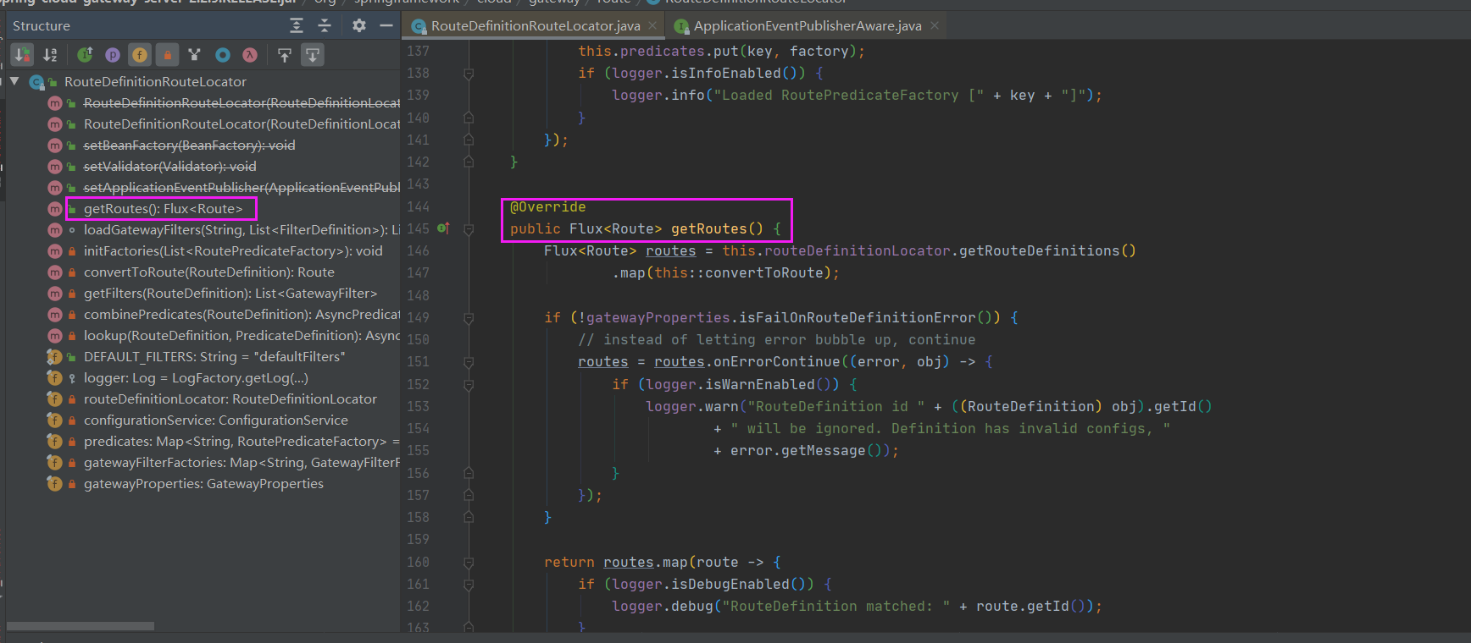Select convertToRoute(RouteDefinition): Route in tree
This screenshot has width=1471, height=643.
coord(209,272)
